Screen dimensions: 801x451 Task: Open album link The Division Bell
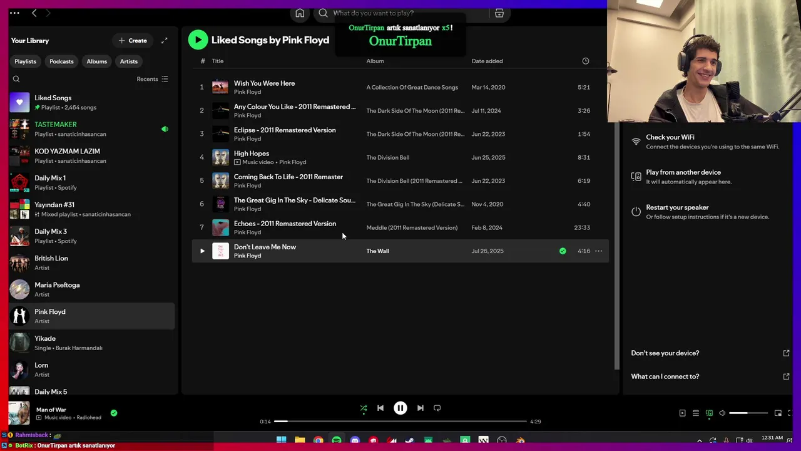pyautogui.click(x=387, y=157)
